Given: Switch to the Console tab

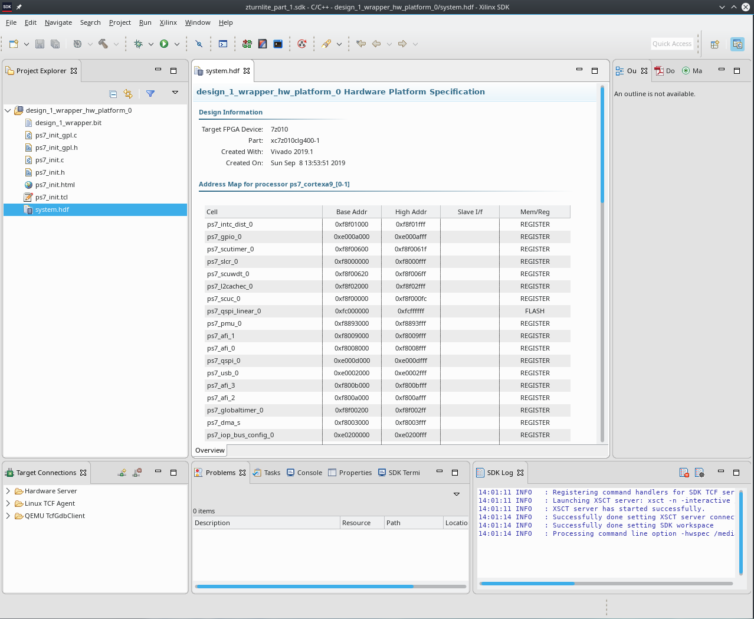Looking at the screenshot, I should [x=304, y=473].
